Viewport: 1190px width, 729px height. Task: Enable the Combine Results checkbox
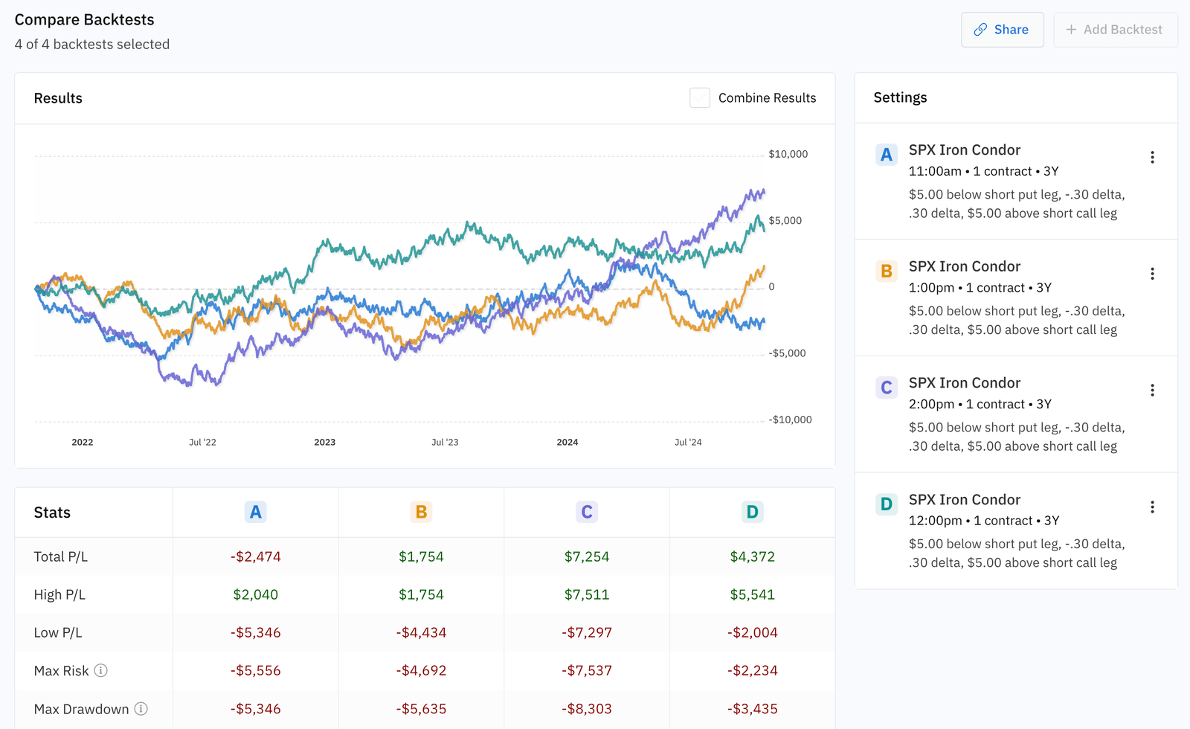pos(699,97)
